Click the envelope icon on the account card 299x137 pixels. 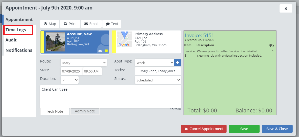[100, 51]
